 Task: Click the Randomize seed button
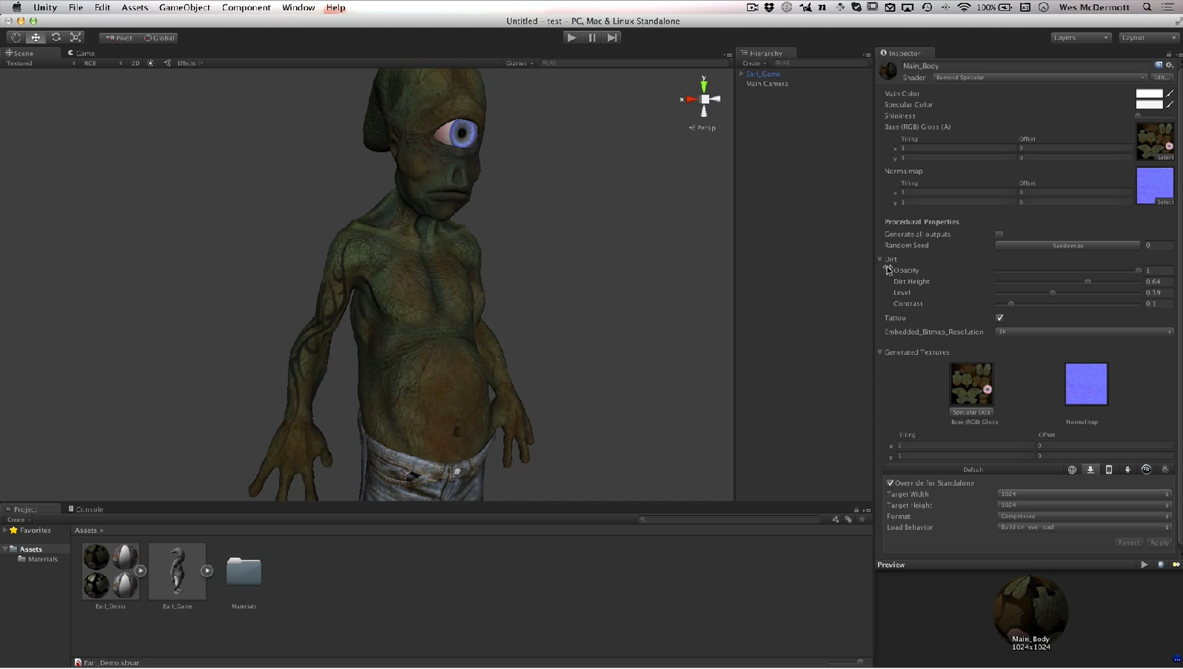(1067, 245)
